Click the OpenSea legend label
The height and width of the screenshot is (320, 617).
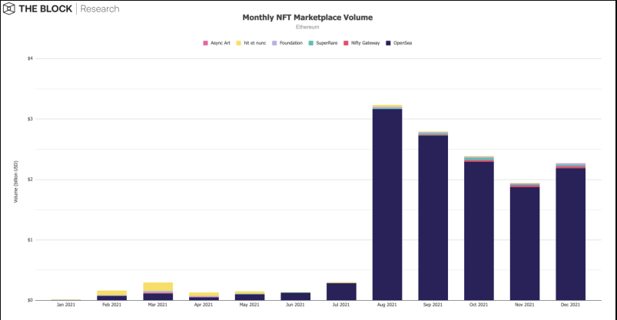click(x=403, y=43)
